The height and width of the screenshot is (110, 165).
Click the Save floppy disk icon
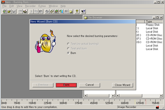14,11
